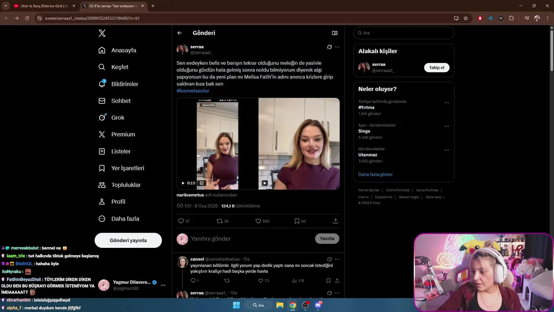
Task: Open the #kısmetseolur hashtag
Action: (x=193, y=91)
